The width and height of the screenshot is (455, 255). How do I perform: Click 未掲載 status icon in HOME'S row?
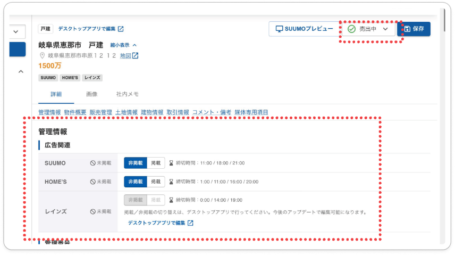click(92, 182)
